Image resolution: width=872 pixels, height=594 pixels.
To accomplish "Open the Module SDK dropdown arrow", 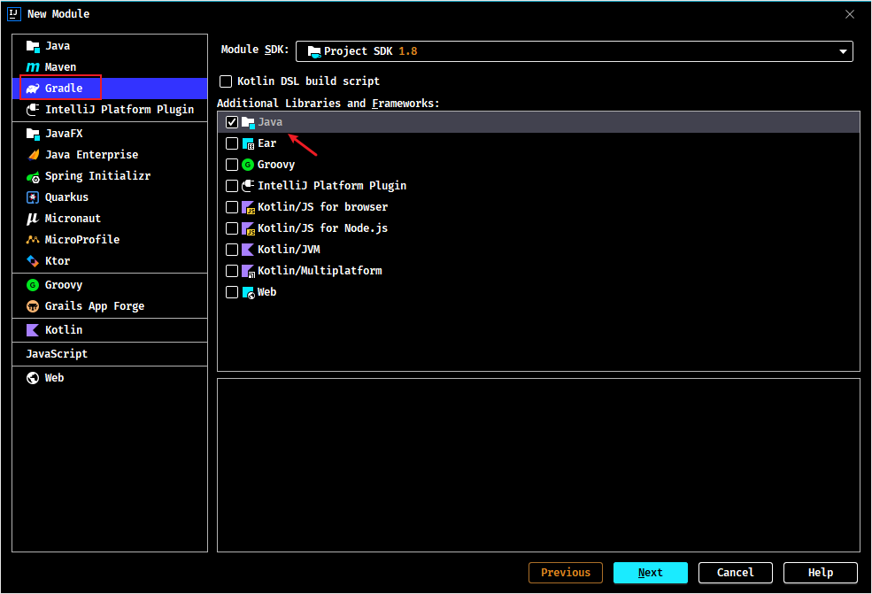I will point(843,51).
